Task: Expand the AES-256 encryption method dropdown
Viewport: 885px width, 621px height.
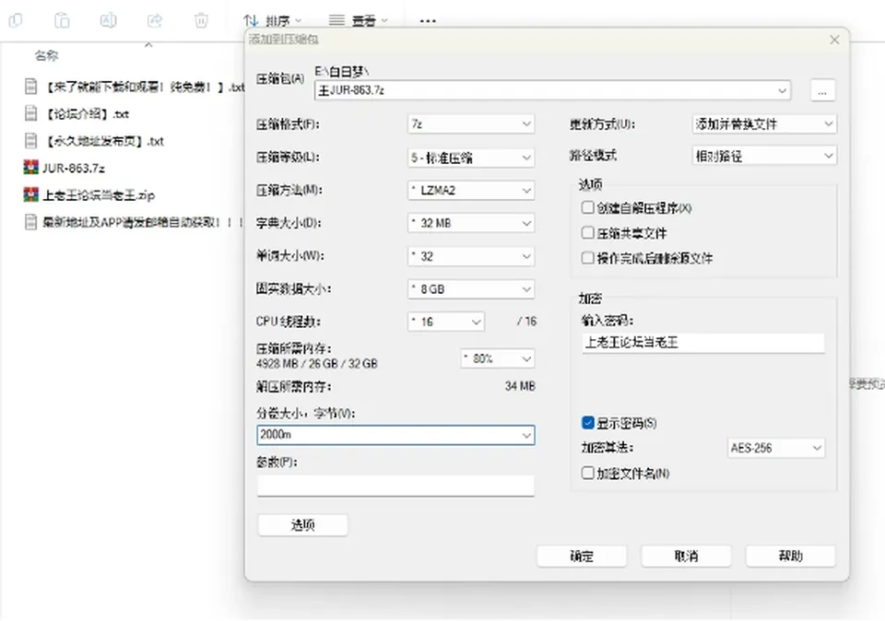Action: (x=776, y=448)
